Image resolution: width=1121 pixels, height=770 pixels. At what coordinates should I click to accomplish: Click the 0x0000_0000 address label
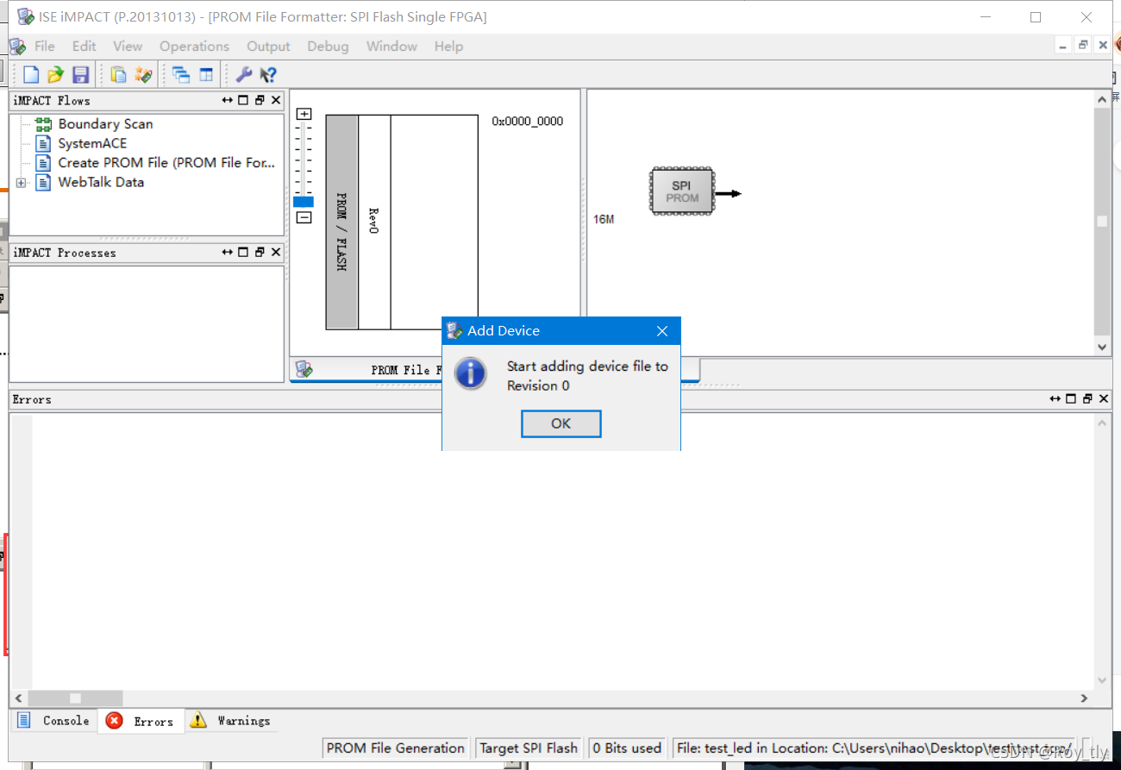[x=528, y=122]
